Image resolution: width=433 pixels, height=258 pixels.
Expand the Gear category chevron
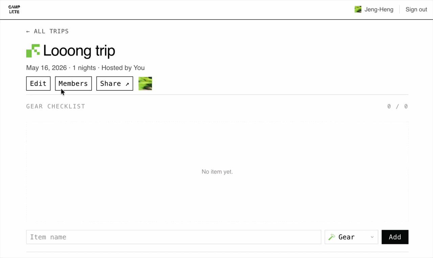[x=372, y=237]
